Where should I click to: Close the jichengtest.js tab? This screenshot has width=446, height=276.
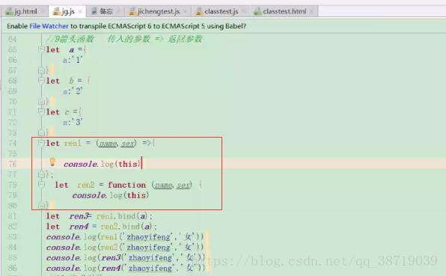click(185, 12)
